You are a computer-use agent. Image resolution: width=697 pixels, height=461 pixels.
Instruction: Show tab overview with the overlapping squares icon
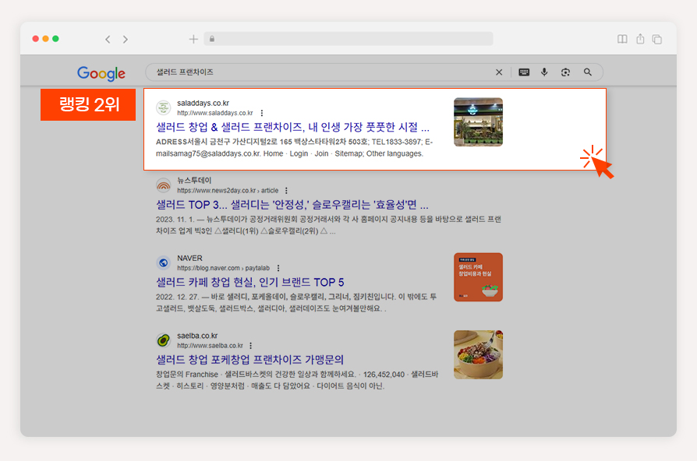657,40
